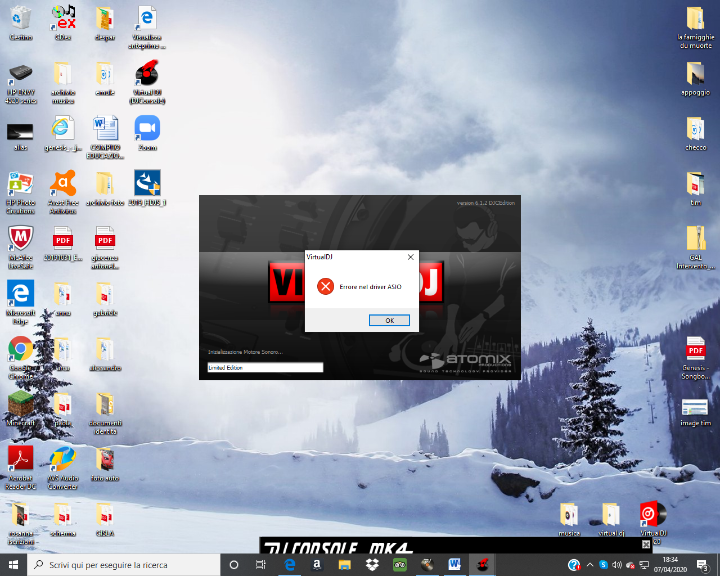Viewport: 720px width, 576px height.
Task: Launch Zoom from the desktop
Action: 147,134
